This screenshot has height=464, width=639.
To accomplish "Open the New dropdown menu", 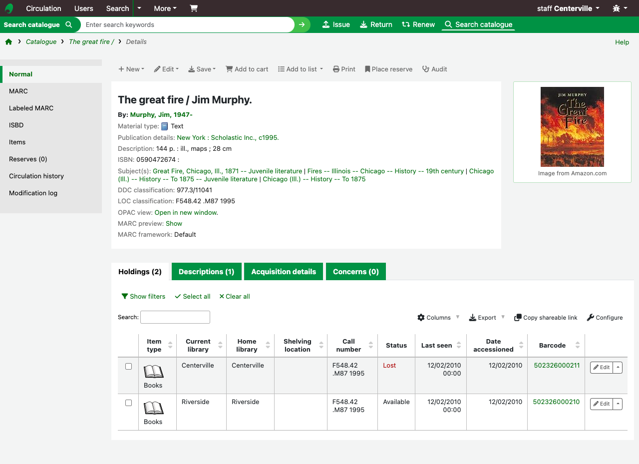I will click(x=131, y=69).
